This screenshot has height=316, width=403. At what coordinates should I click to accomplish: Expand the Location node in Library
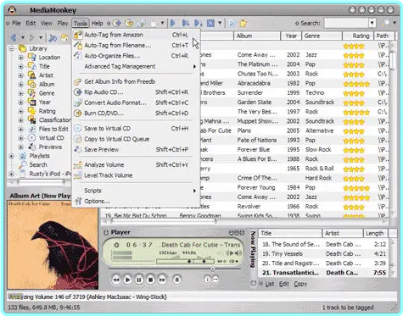click(20, 58)
